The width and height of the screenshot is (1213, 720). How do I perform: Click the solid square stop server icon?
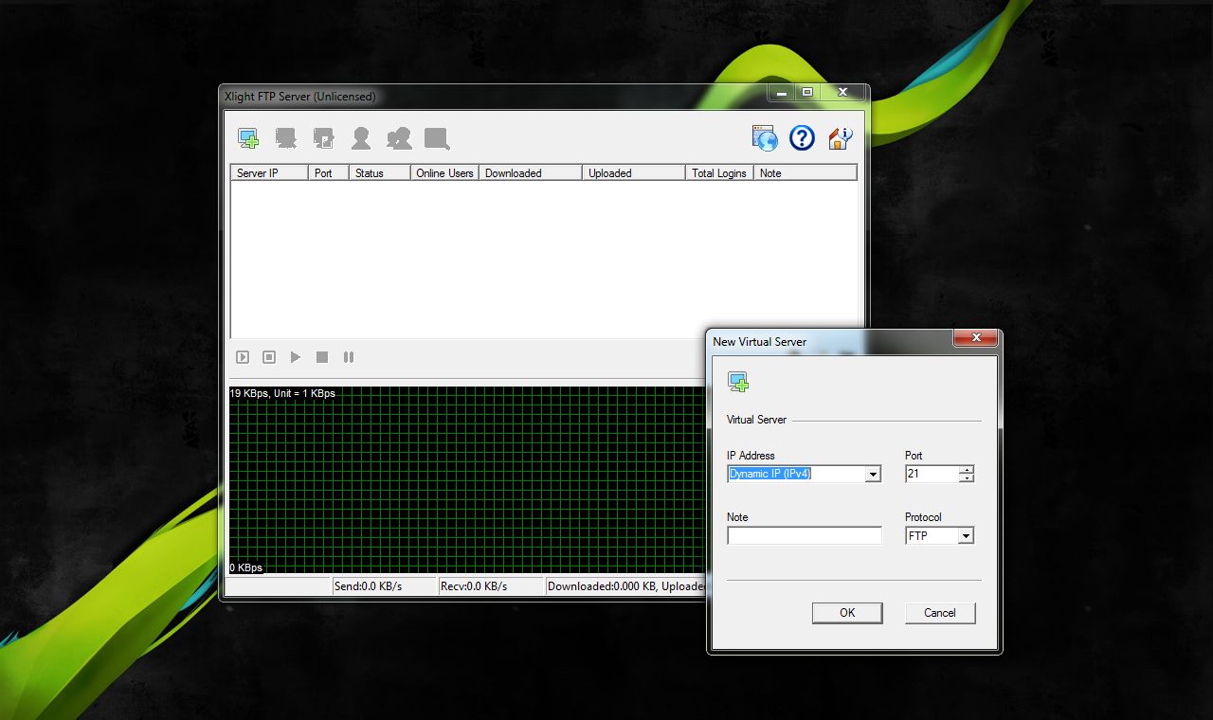(322, 357)
